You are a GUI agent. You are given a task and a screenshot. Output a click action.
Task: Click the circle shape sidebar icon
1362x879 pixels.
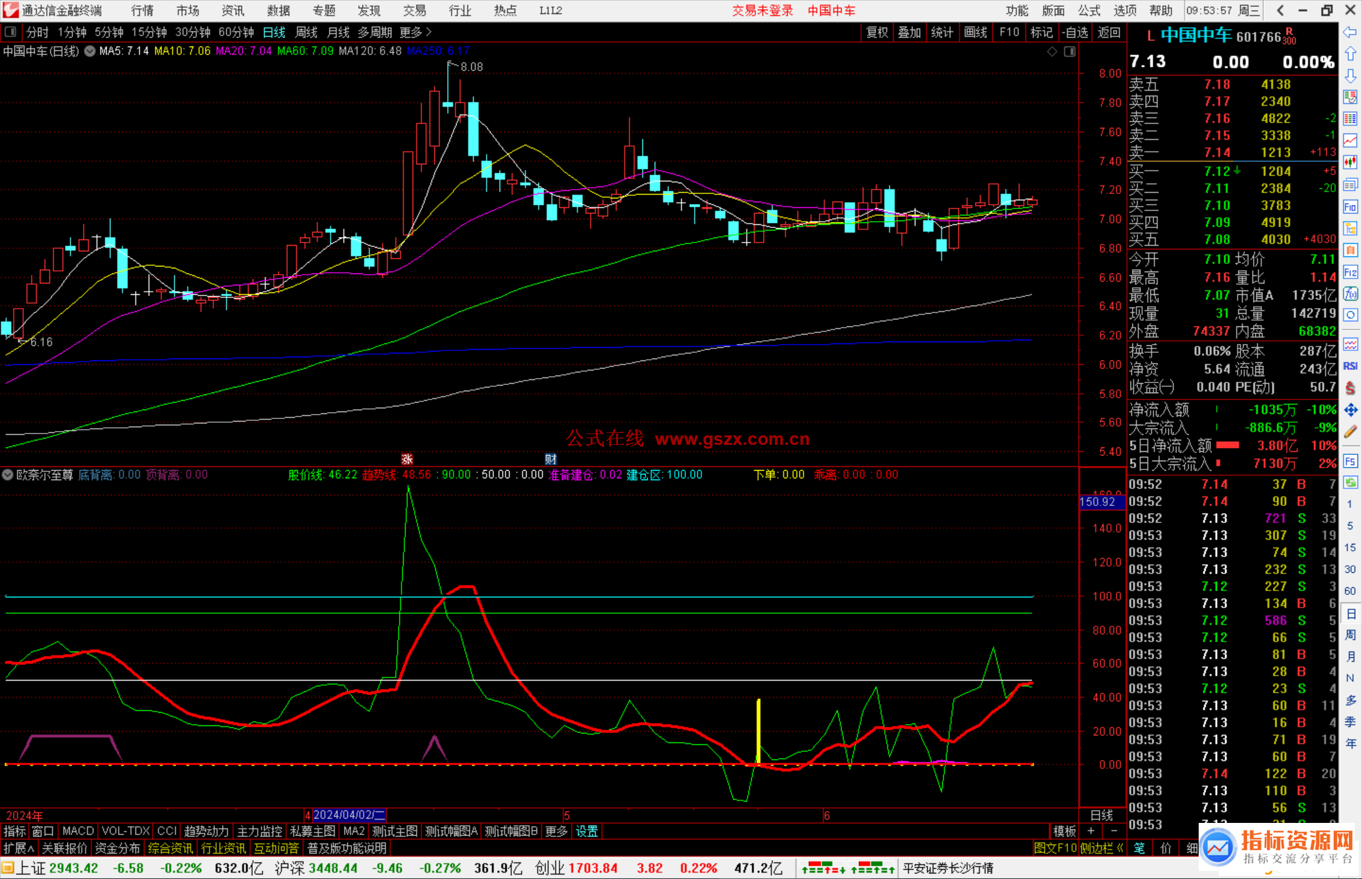coord(1350,315)
